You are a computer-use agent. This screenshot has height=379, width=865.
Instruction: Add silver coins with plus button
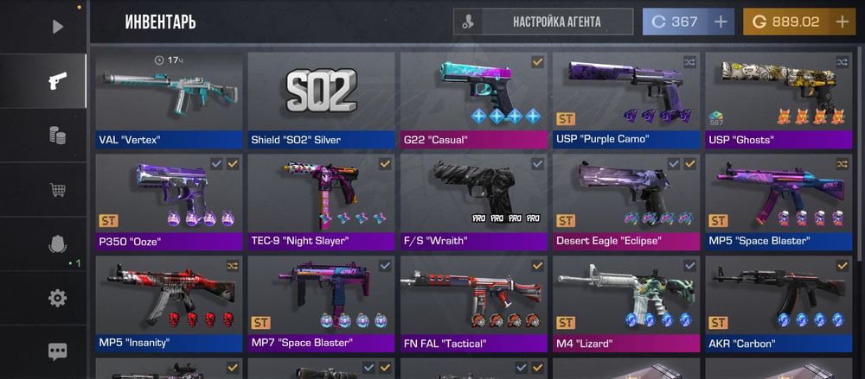click(x=721, y=22)
